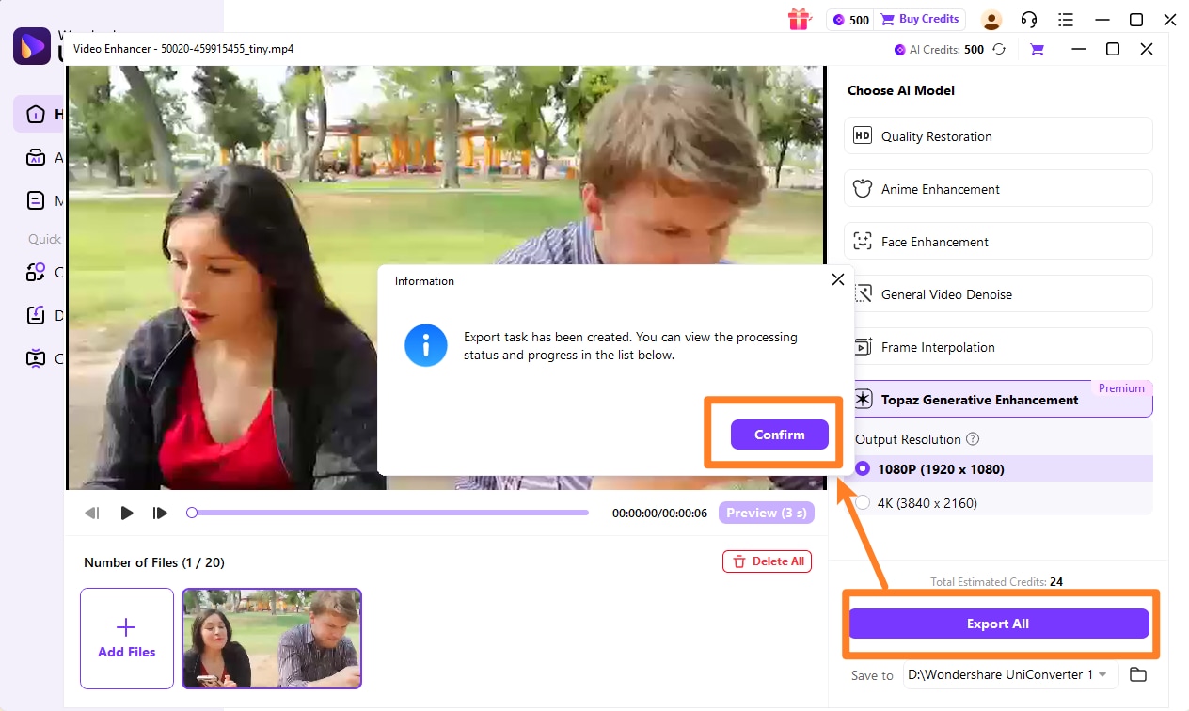
Task: Return to Home via the sidebar icon
Action: (36, 114)
